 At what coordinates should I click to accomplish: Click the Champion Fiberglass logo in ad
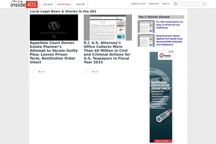(165, 55)
